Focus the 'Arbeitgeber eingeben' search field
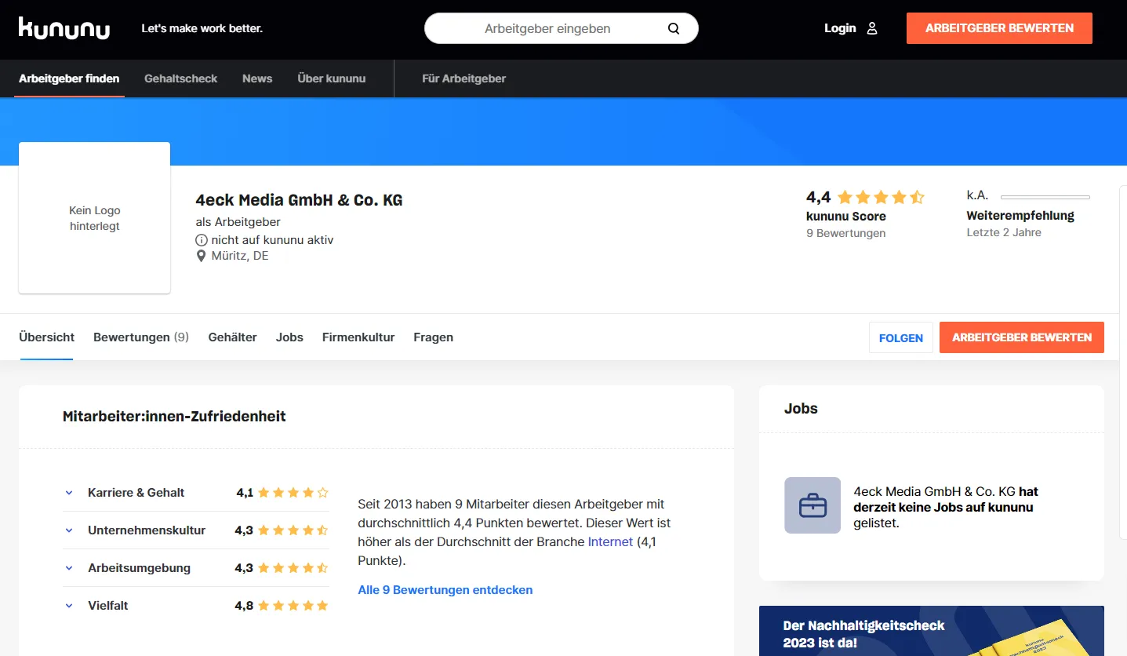The image size is (1127, 656). point(562,28)
